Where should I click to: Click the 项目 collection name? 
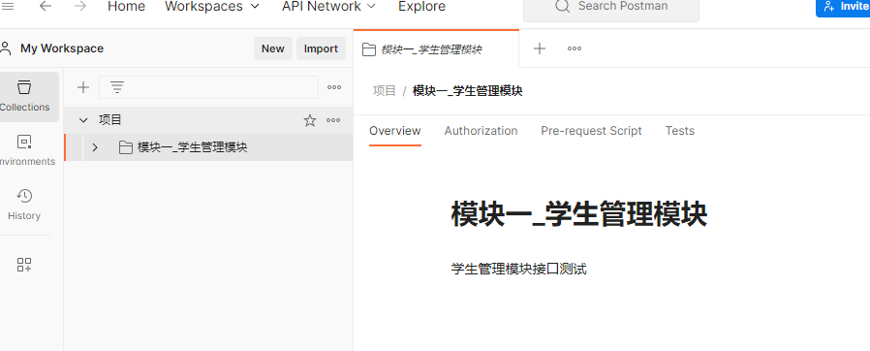coord(109,120)
